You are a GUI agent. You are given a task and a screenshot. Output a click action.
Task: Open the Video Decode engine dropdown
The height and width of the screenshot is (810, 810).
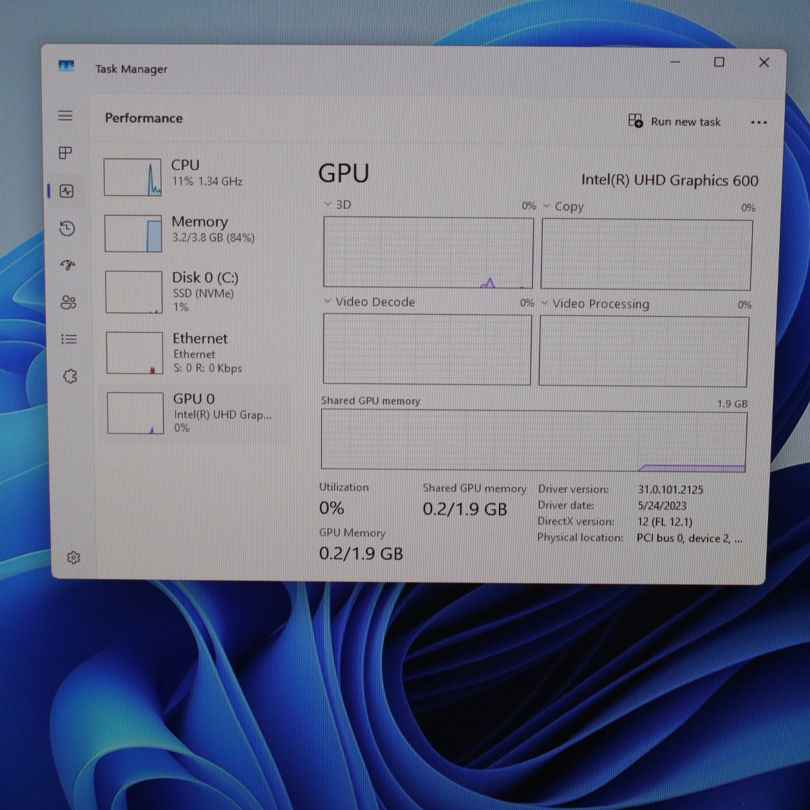pos(327,301)
